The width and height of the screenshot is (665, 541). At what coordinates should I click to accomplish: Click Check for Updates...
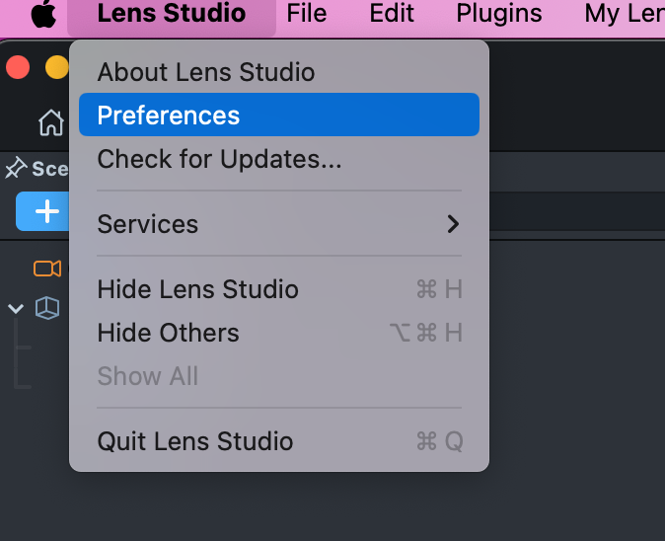tap(219, 159)
